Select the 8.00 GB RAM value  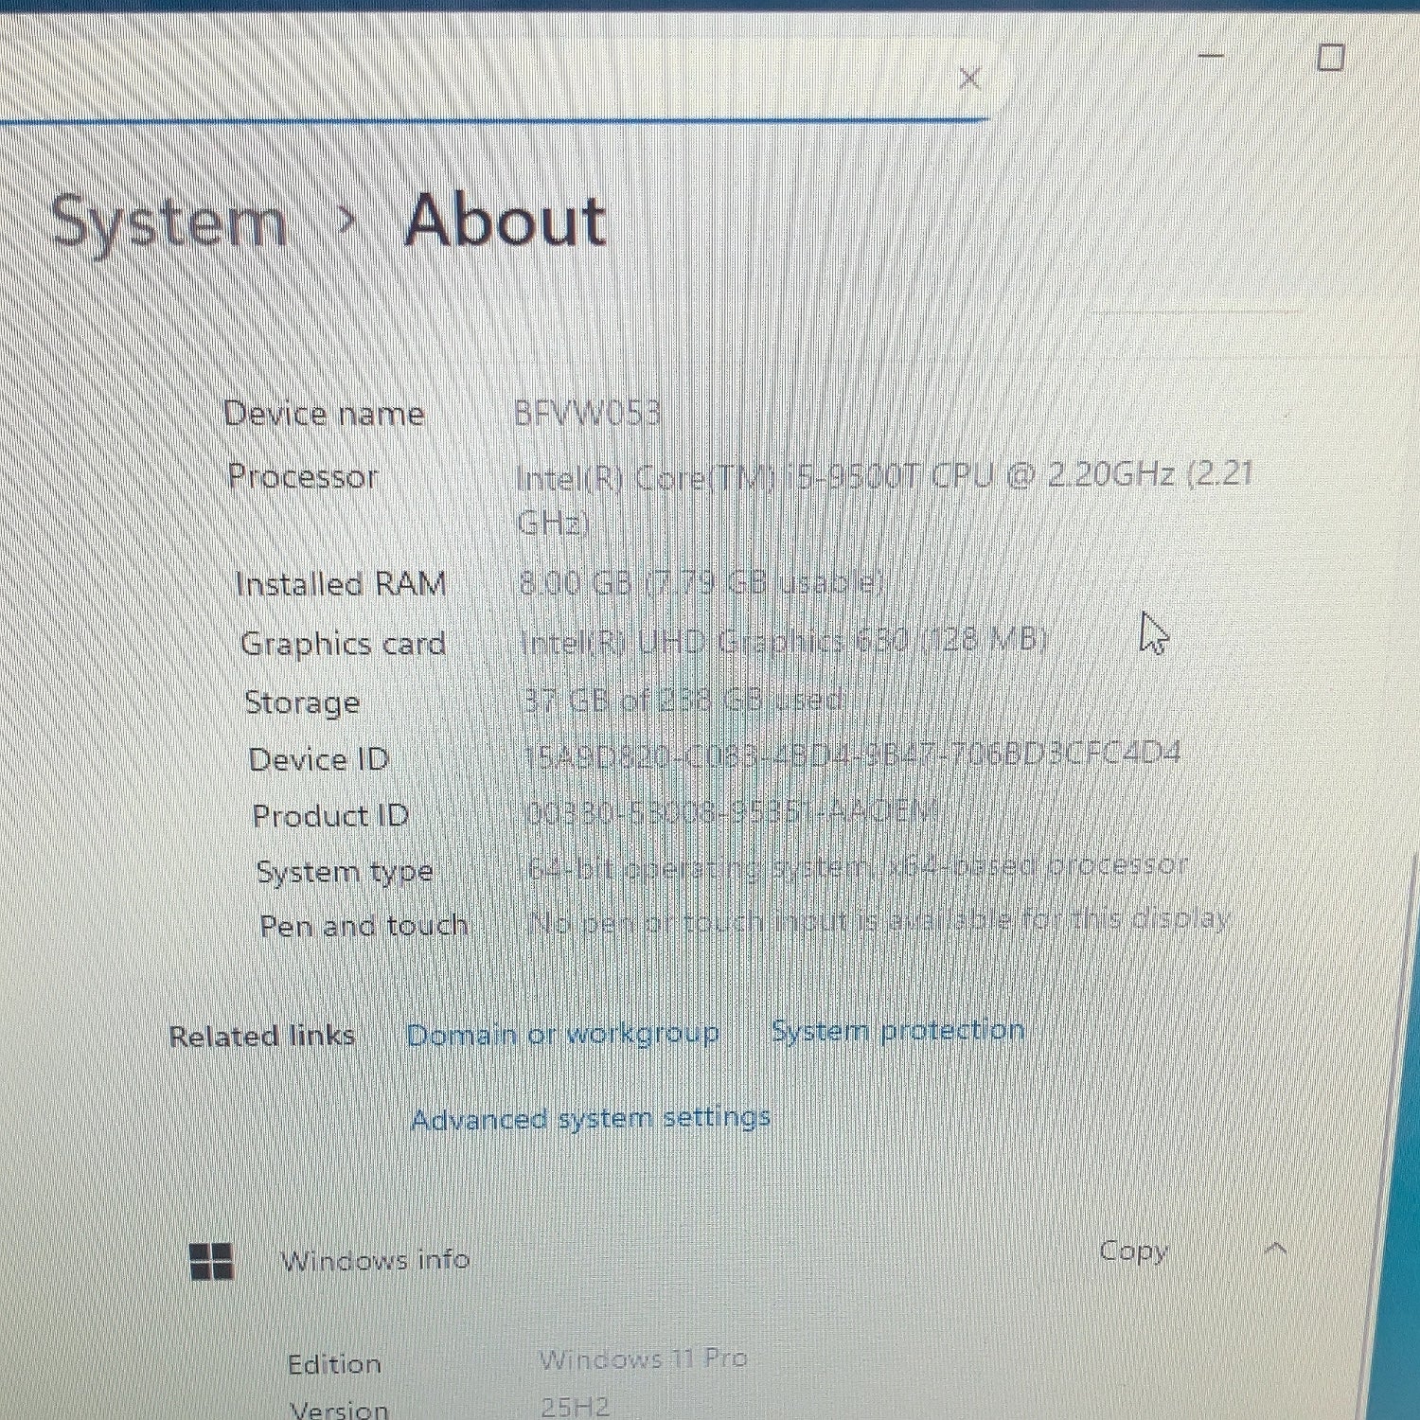(701, 583)
